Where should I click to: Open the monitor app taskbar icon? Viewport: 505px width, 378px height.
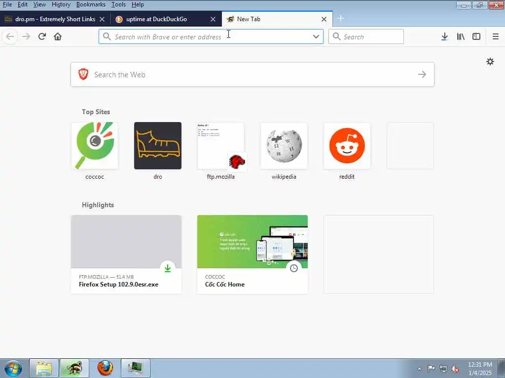click(x=136, y=368)
